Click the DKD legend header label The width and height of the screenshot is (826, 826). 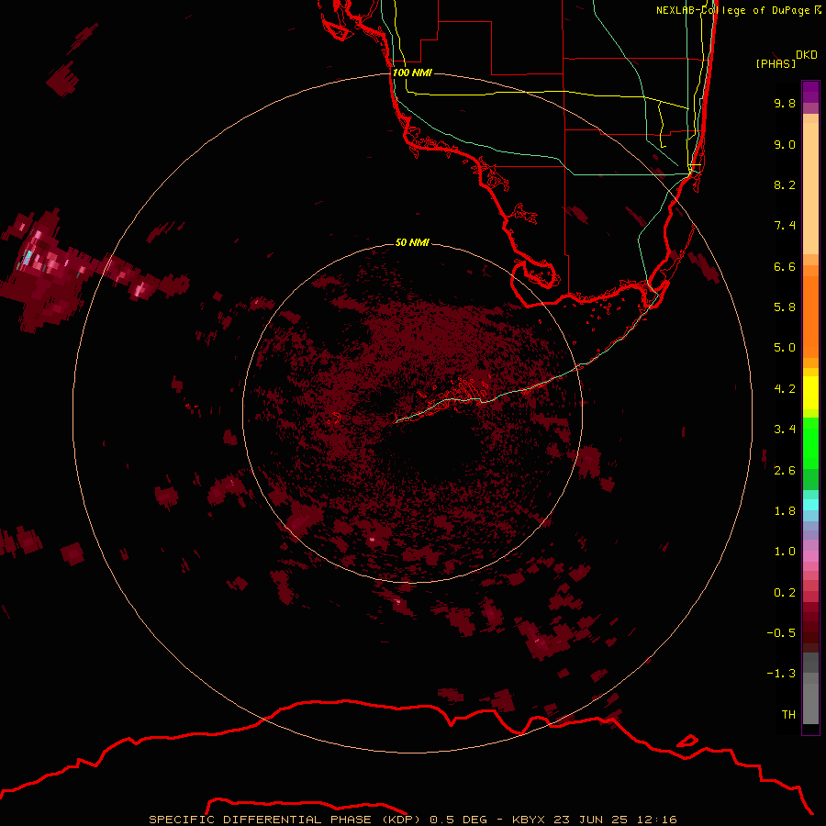806,55
